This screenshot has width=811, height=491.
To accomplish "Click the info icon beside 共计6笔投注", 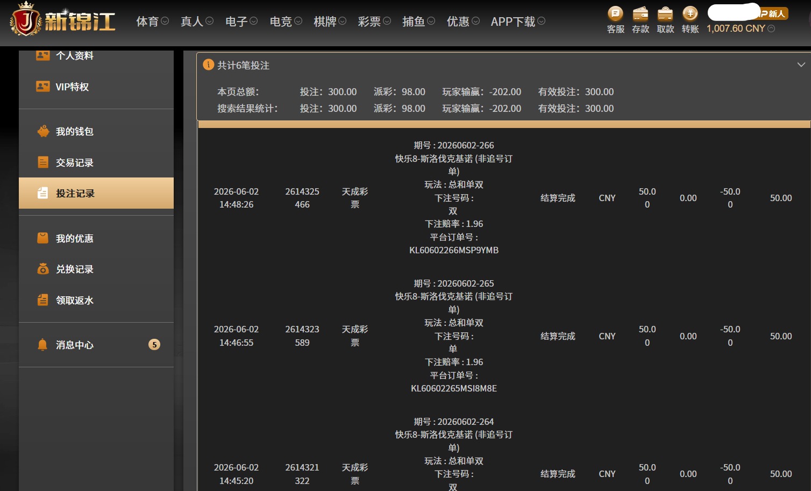I will (x=208, y=65).
